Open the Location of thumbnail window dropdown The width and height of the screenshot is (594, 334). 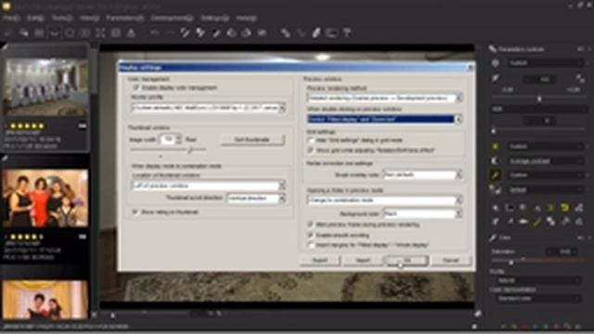[x=208, y=186]
